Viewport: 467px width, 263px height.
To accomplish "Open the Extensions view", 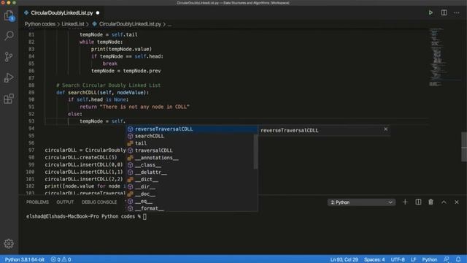I will (x=9, y=99).
